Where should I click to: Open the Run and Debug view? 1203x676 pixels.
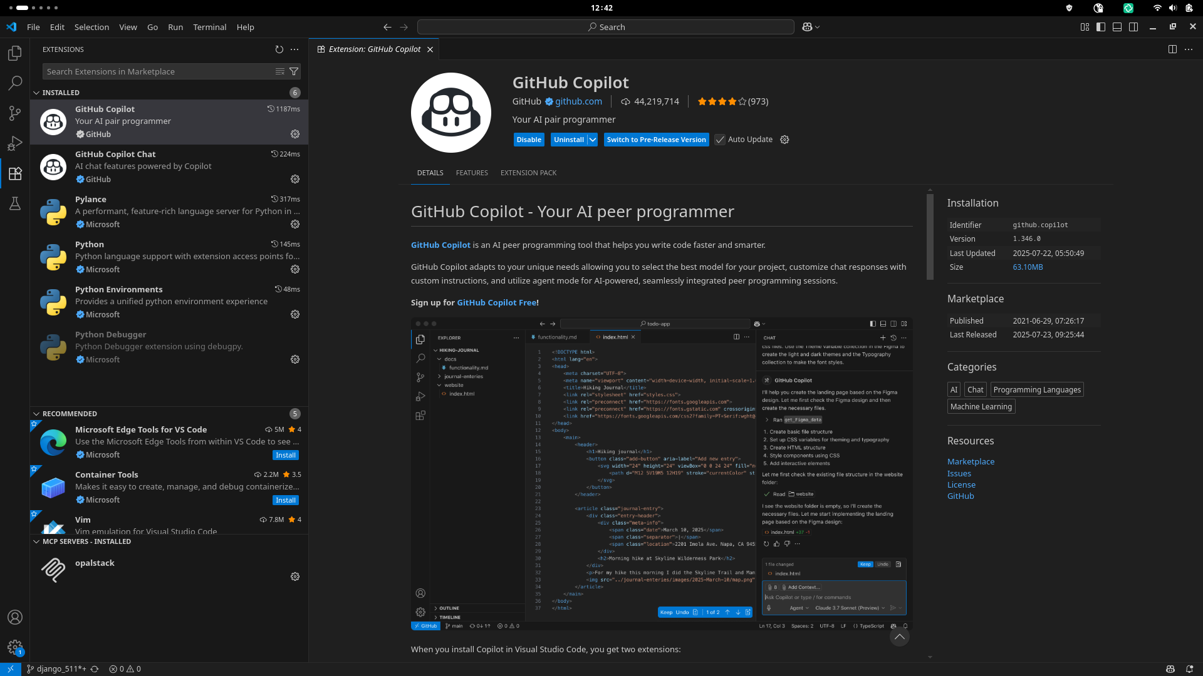click(x=15, y=143)
